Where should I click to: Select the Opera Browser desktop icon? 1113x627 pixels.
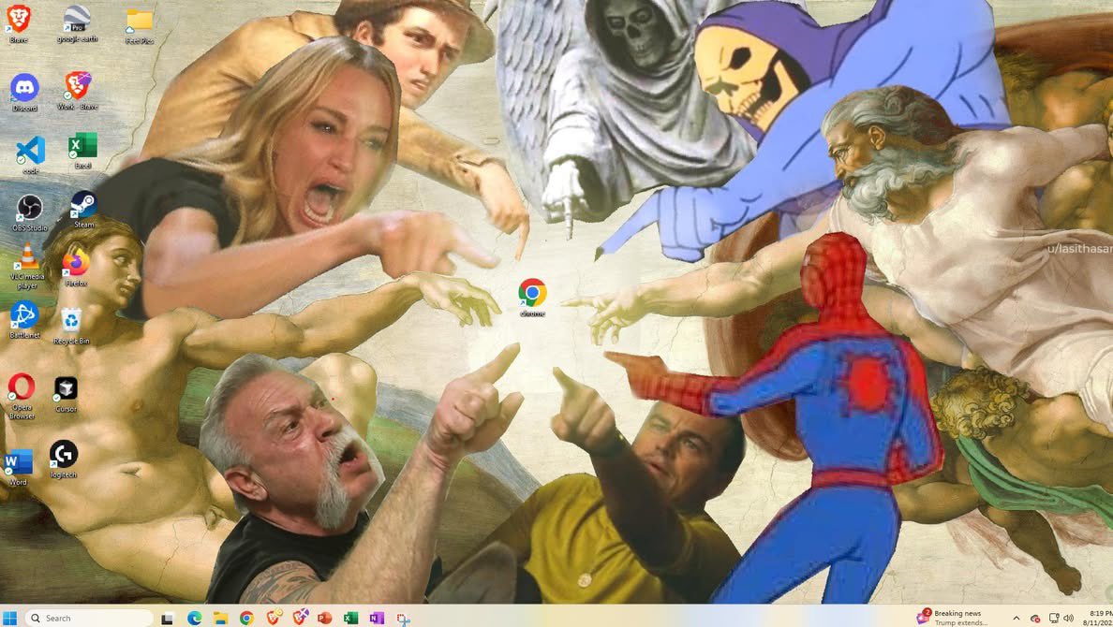[x=22, y=397]
